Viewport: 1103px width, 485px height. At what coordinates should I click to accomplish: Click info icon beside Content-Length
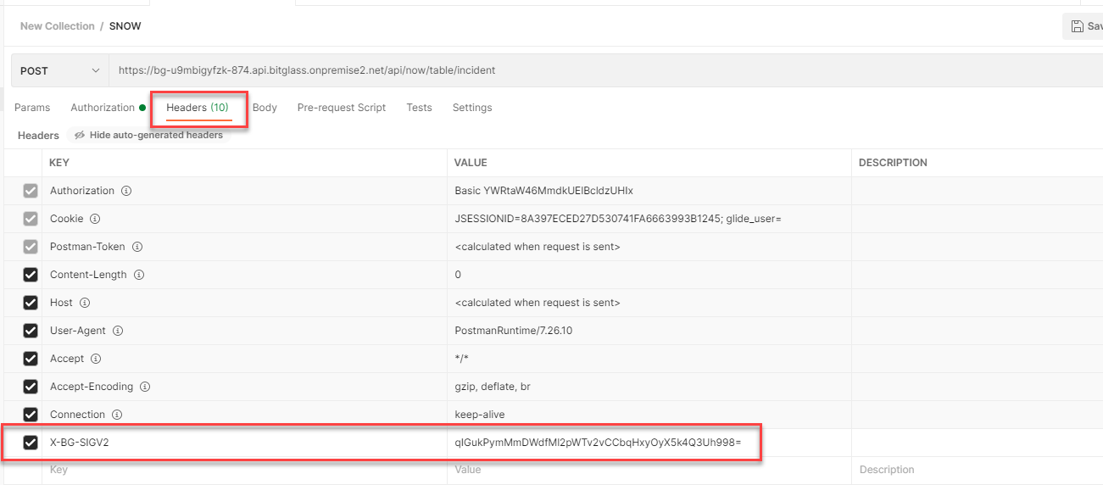[x=139, y=275]
